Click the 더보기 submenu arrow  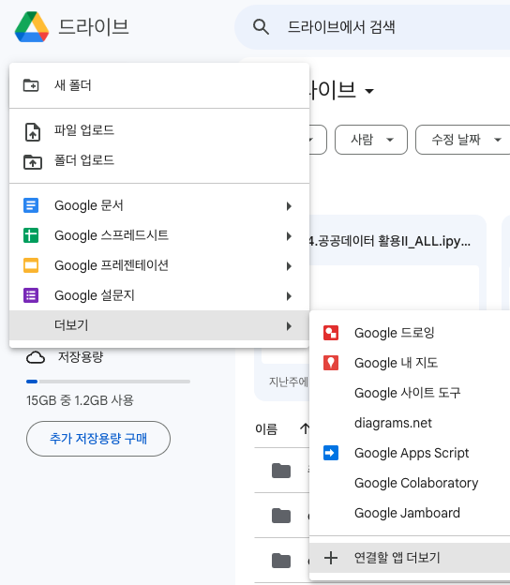289,326
